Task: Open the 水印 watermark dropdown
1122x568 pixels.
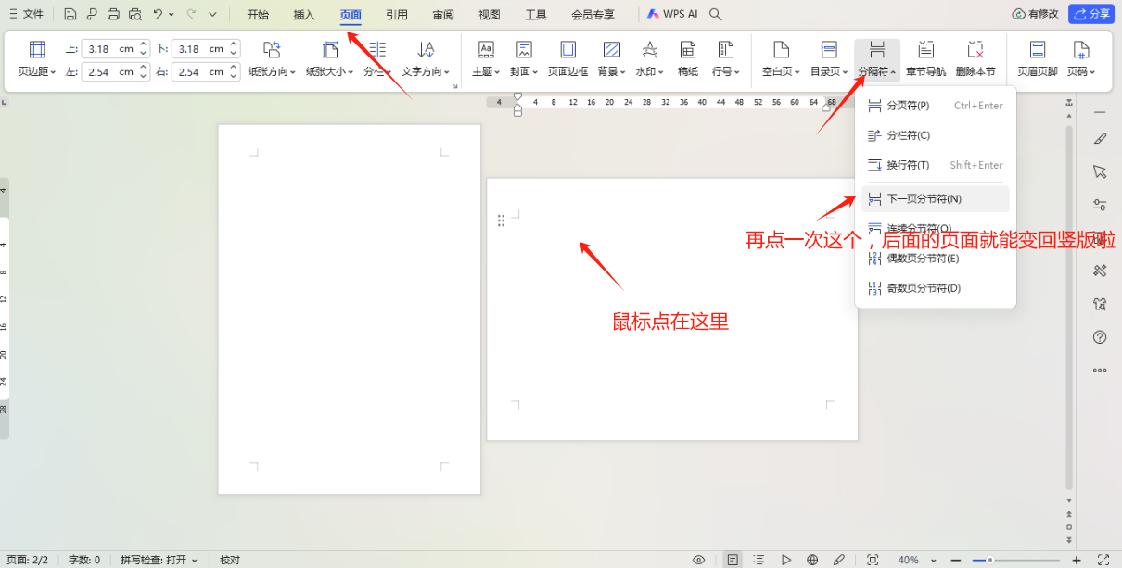Action: (650, 58)
